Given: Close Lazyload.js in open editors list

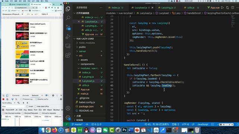Looking at the screenshot, I should coord(79,22).
